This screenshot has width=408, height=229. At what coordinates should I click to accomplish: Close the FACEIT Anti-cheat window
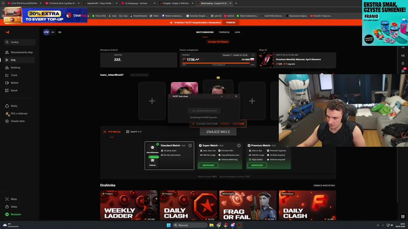point(236,96)
